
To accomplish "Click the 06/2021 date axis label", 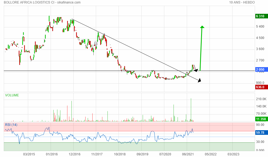I will 188,154.
